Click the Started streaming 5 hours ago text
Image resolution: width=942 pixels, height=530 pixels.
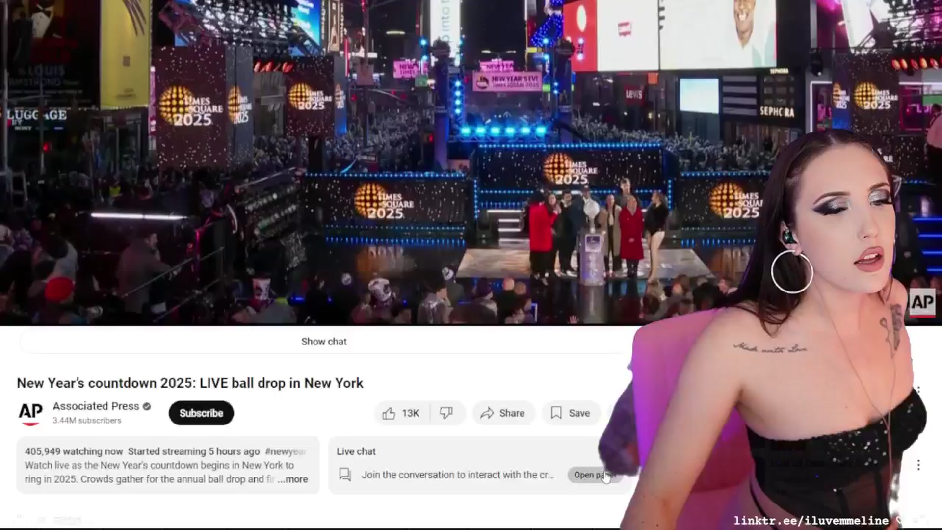[194, 451]
